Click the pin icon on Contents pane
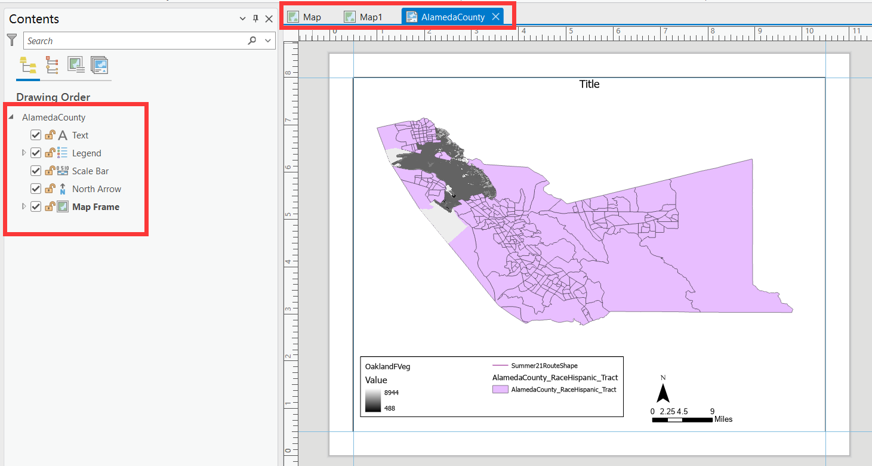This screenshot has height=466, width=872. coord(255,18)
